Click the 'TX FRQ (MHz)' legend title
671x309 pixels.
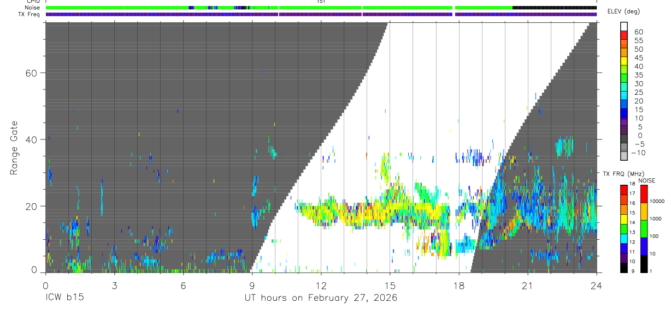(623, 173)
